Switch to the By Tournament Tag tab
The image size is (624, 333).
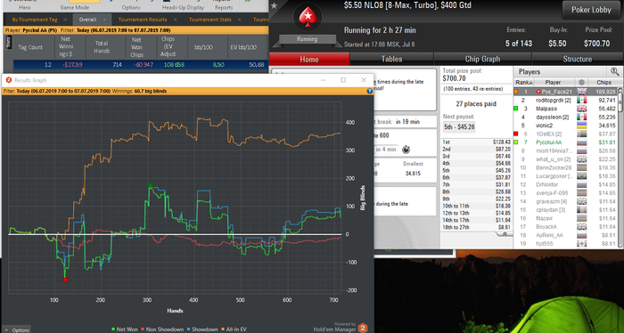click(35, 20)
